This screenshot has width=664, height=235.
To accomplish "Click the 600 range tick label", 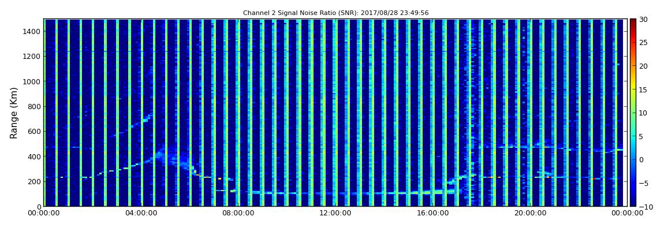I will [x=34, y=131].
